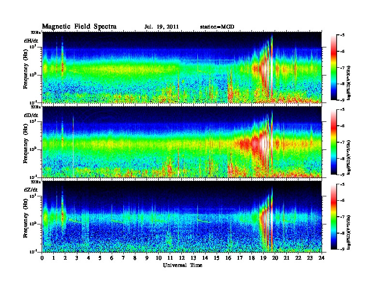Click the -5 label on dZ/dt color bar

pyautogui.click(x=342, y=184)
